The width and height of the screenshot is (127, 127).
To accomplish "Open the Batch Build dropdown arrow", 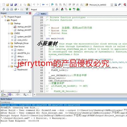I will tap(18, 10).
